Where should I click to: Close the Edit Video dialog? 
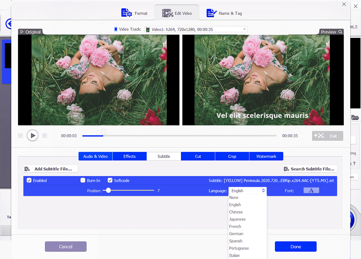[344, 4]
